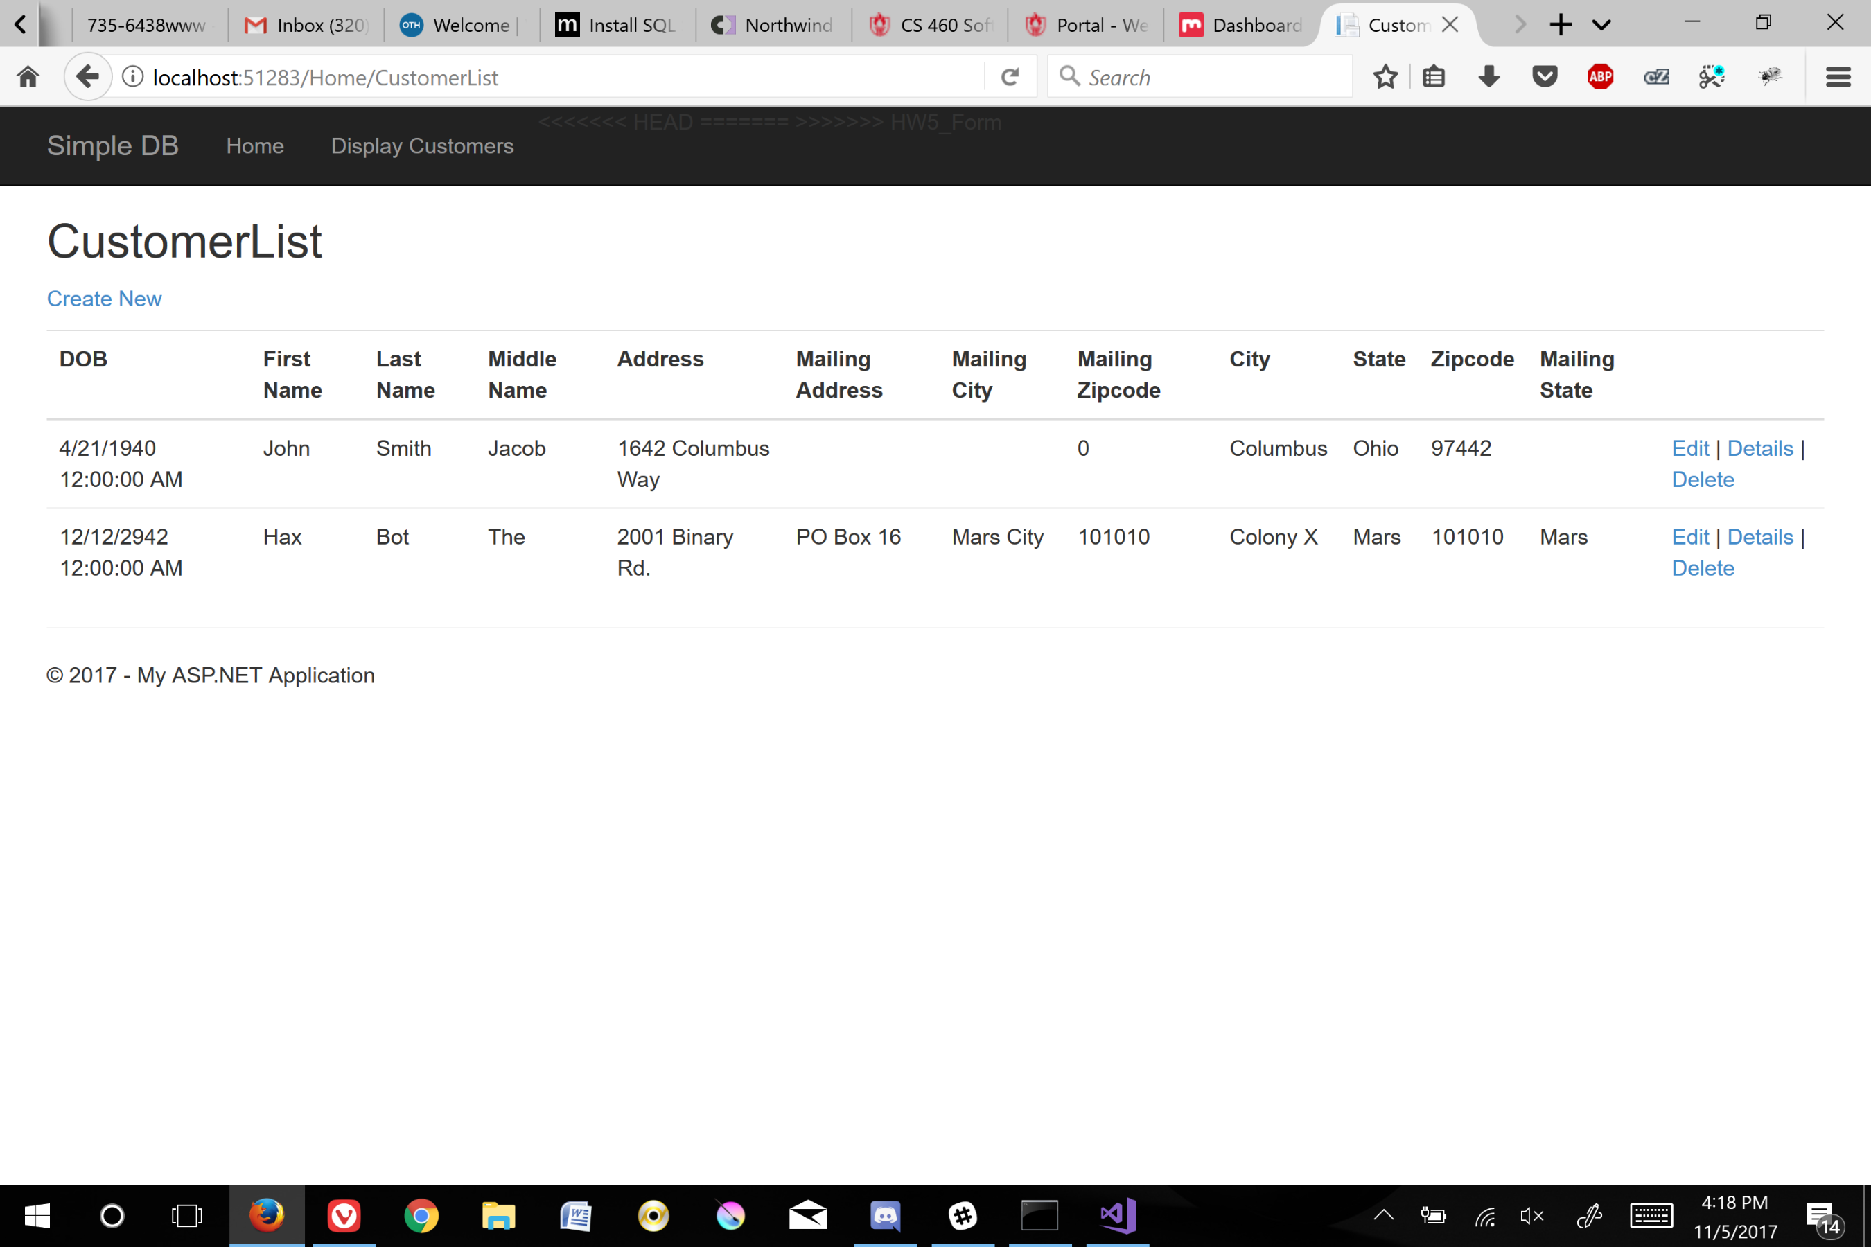Bookmark this page with the star icon
The width and height of the screenshot is (1871, 1247).
tap(1386, 76)
